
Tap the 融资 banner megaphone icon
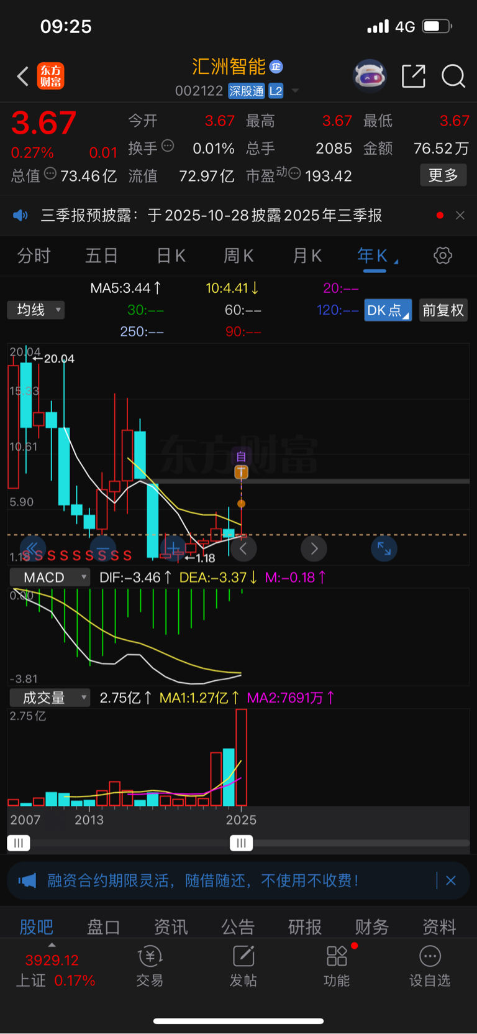pyautogui.click(x=27, y=880)
